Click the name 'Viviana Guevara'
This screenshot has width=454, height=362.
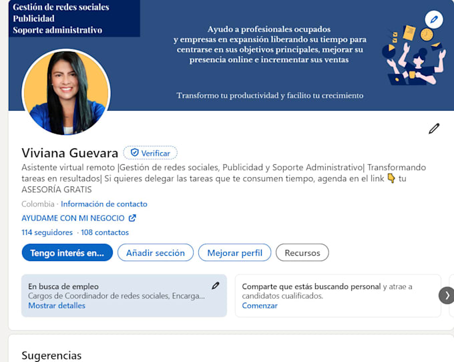[x=70, y=153]
